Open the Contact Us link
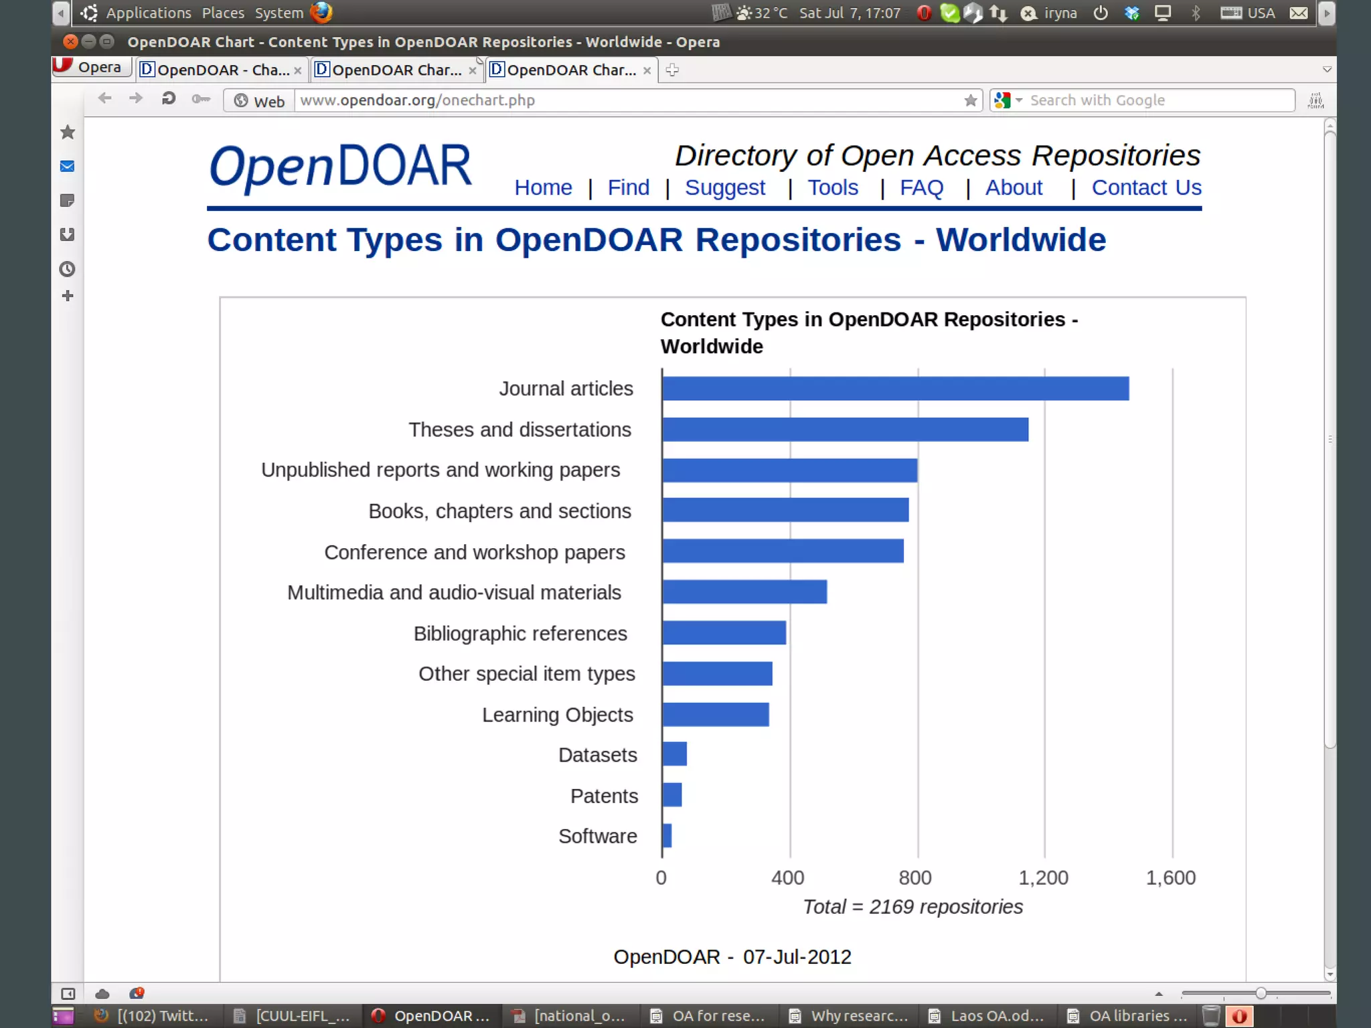The image size is (1371, 1028). pos(1146,187)
